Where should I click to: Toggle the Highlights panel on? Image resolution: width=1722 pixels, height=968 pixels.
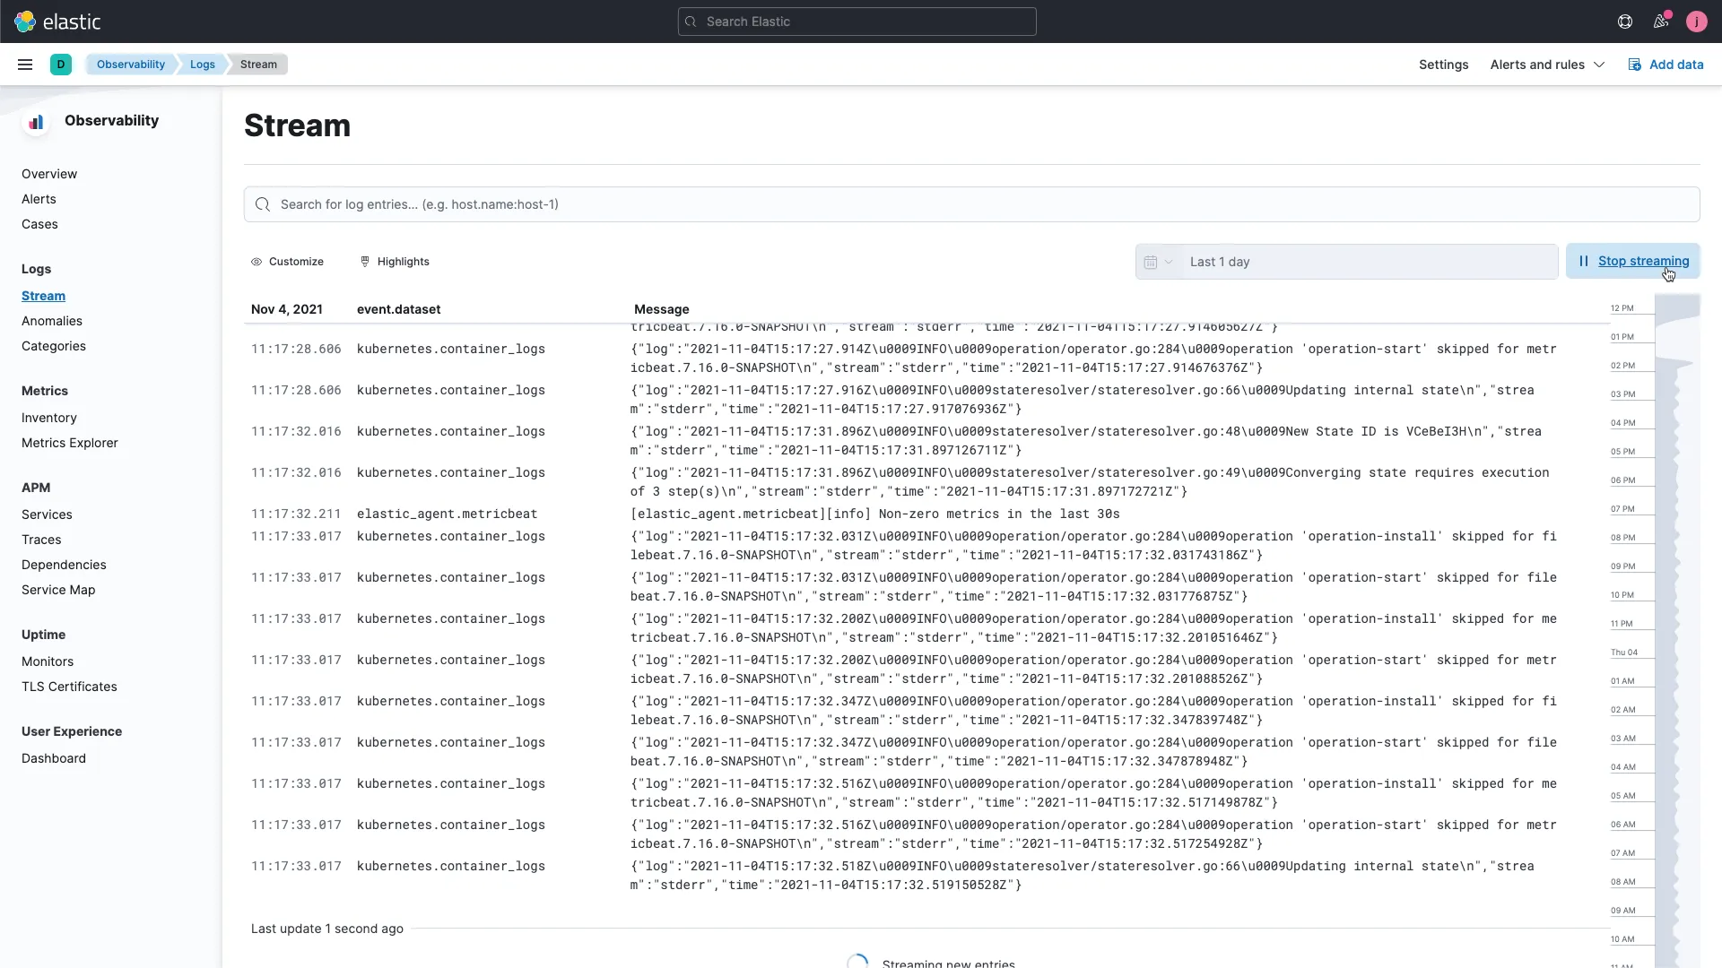pyautogui.click(x=395, y=261)
